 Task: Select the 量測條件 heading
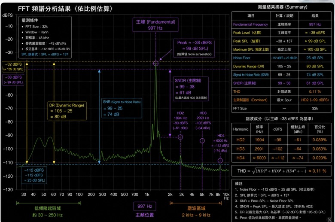(x=30, y=20)
